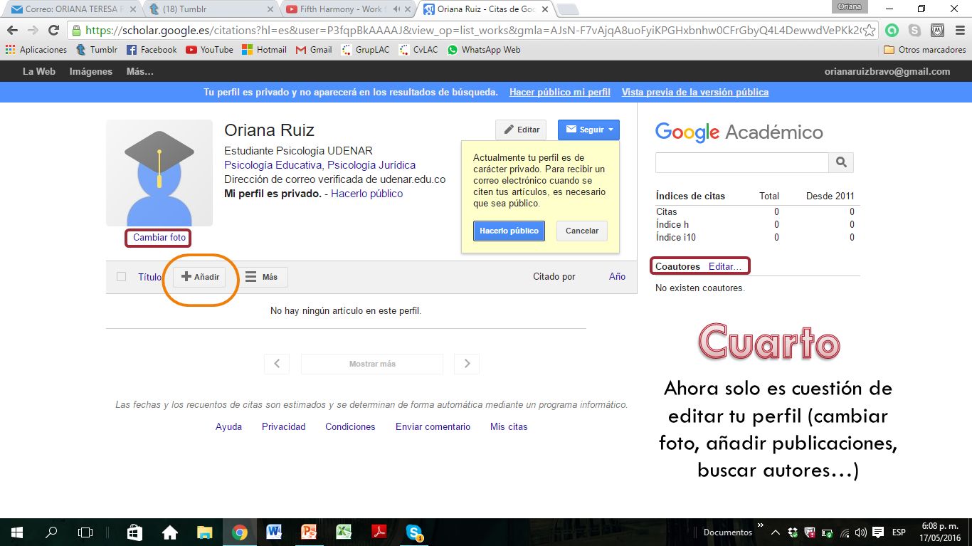This screenshot has height=546, width=972.
Task: Open taskbar search magnifier
Action: (x=51, y=532)
